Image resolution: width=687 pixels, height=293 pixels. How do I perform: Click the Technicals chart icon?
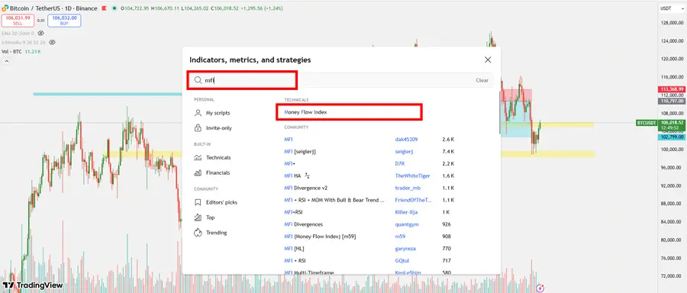coord(198,158)
